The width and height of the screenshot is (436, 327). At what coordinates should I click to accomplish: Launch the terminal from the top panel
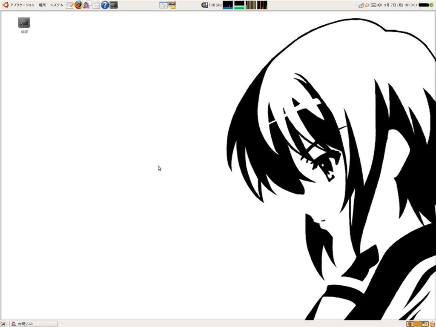tap(114, 5)
